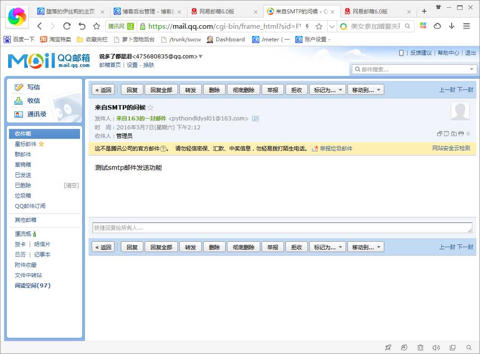Click the sender avatar thumbnail
Image resolution: width=480 pixels, height=354 pixels.
point(460,111)
